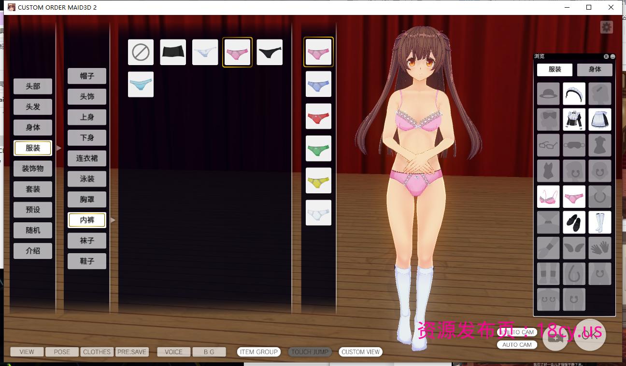Open the 头发 category

[33, 107]
